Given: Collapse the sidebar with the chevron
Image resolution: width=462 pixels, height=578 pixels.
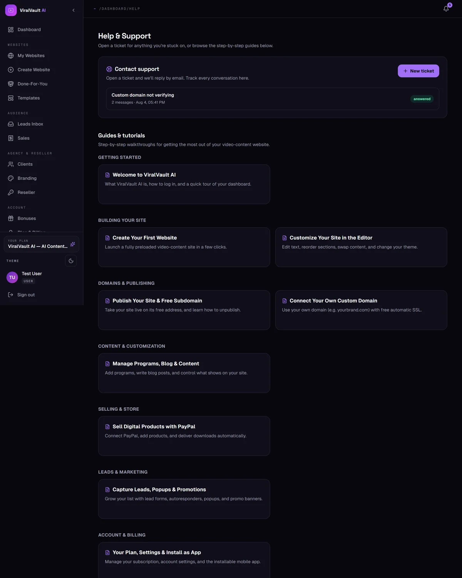Looking at the screenshot, I should point(74,10).
